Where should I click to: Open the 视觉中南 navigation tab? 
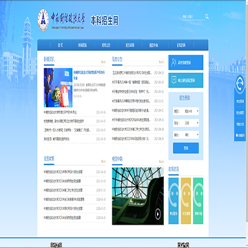pyautogui.click(x=154, y=45)
